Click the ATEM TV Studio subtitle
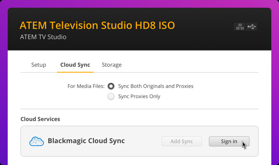The height and width of the screenshot is (165, 279). 43,37
